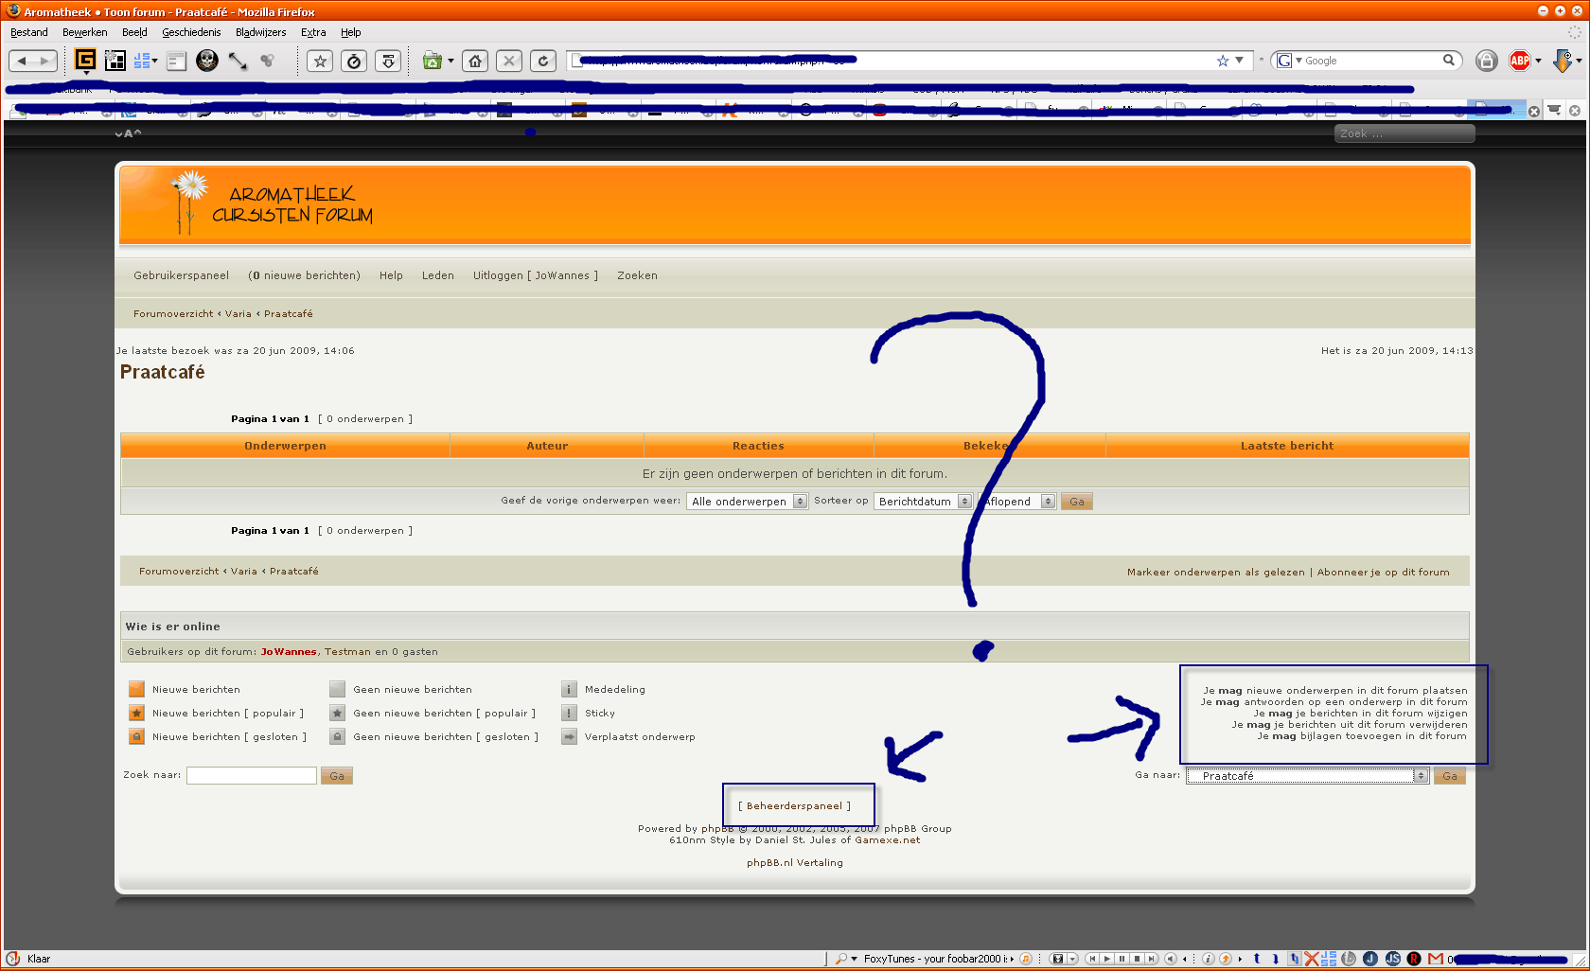Click the diagonal resize arrow icon

(238, 61)
